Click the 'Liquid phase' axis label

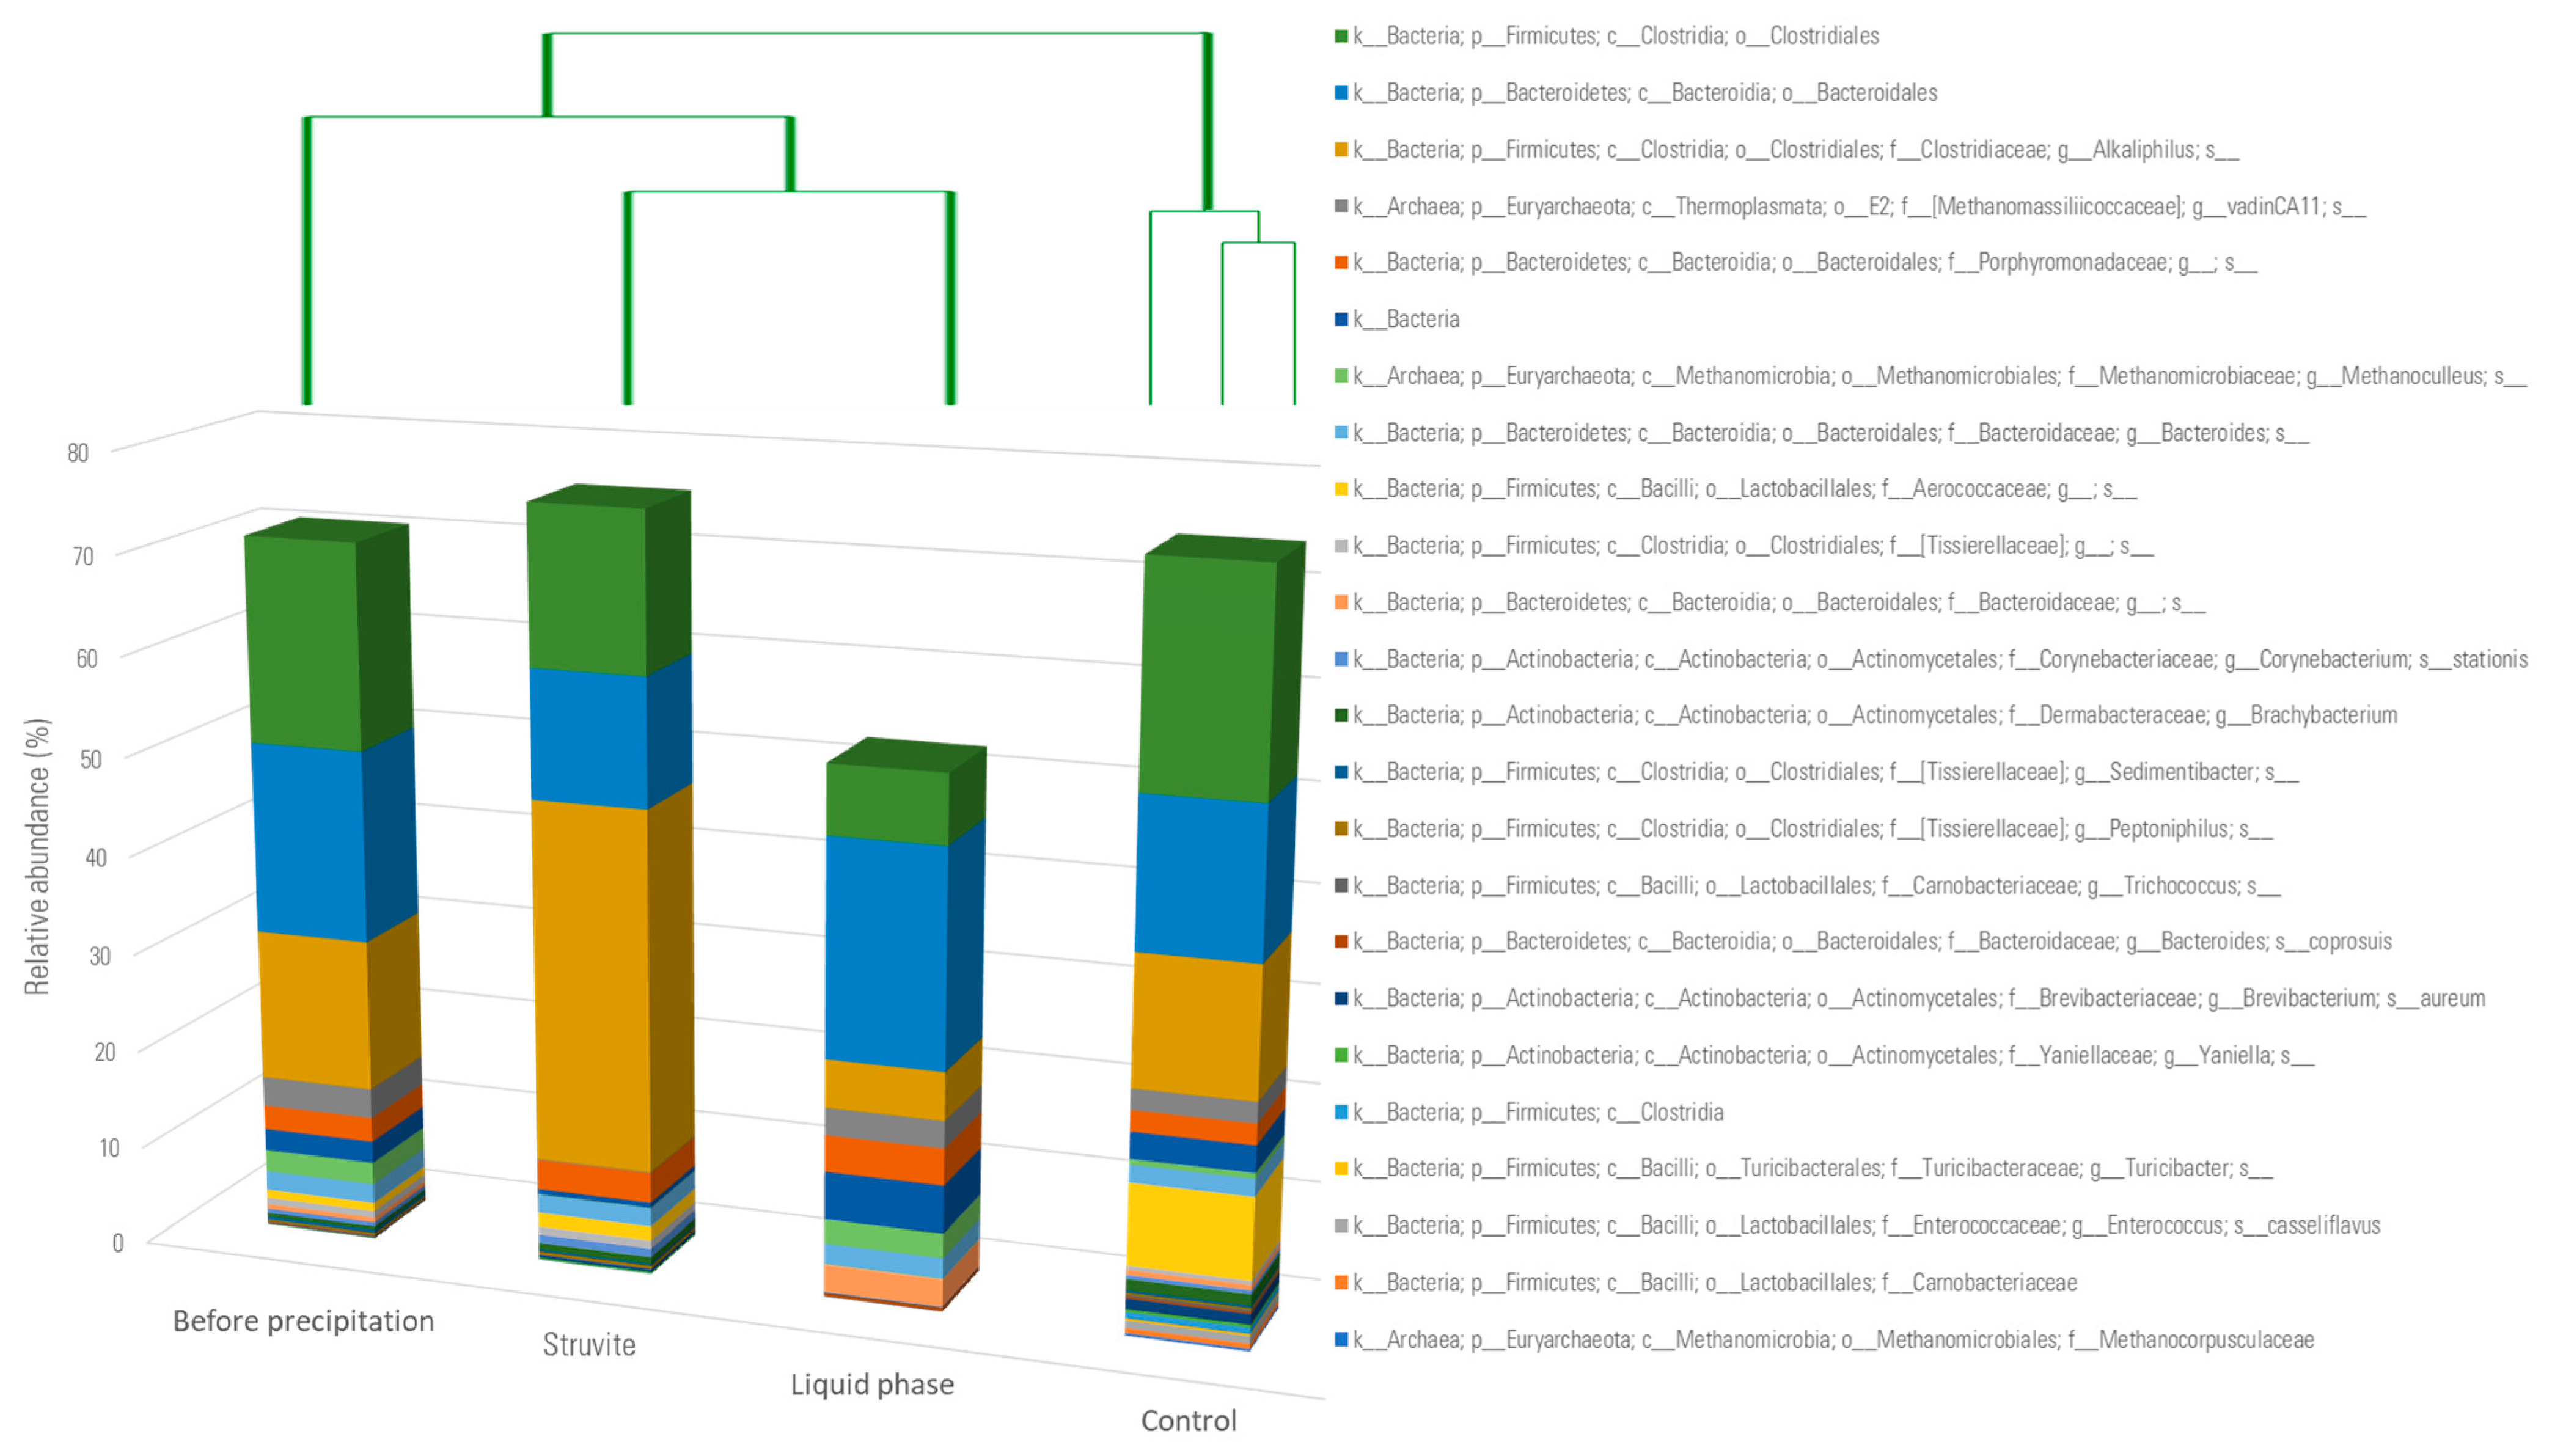point(872,1384)
